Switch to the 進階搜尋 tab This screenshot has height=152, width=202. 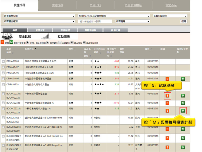(57, 5)
